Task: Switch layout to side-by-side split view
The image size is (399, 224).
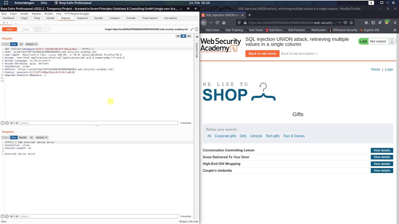Action: (178, 36)
